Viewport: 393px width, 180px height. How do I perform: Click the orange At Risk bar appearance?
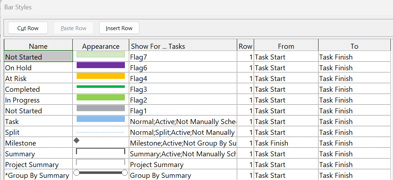point(101,76)
